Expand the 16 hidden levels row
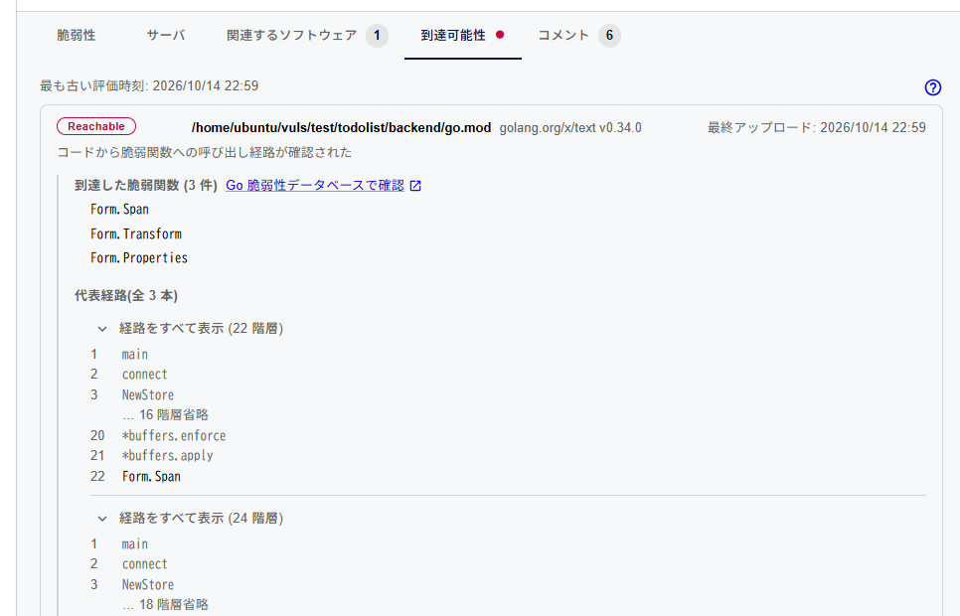 pyautogui.click(x=165, y=415)
